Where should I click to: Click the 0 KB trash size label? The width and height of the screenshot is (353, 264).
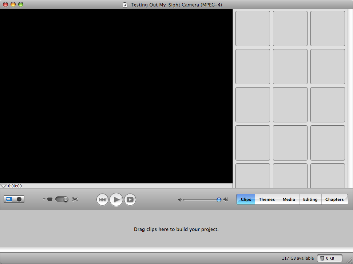pyautogui.click(x=330, y=259)
